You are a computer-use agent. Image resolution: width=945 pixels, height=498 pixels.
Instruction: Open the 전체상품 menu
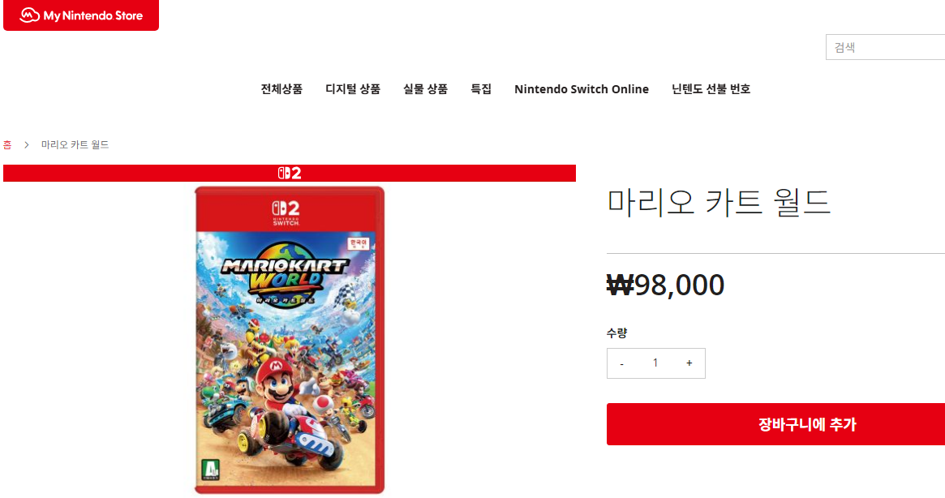(x=281, y=89)
